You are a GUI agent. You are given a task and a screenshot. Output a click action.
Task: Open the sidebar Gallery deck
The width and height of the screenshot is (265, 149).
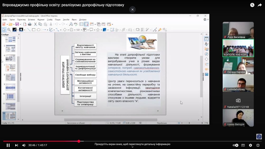206,49
